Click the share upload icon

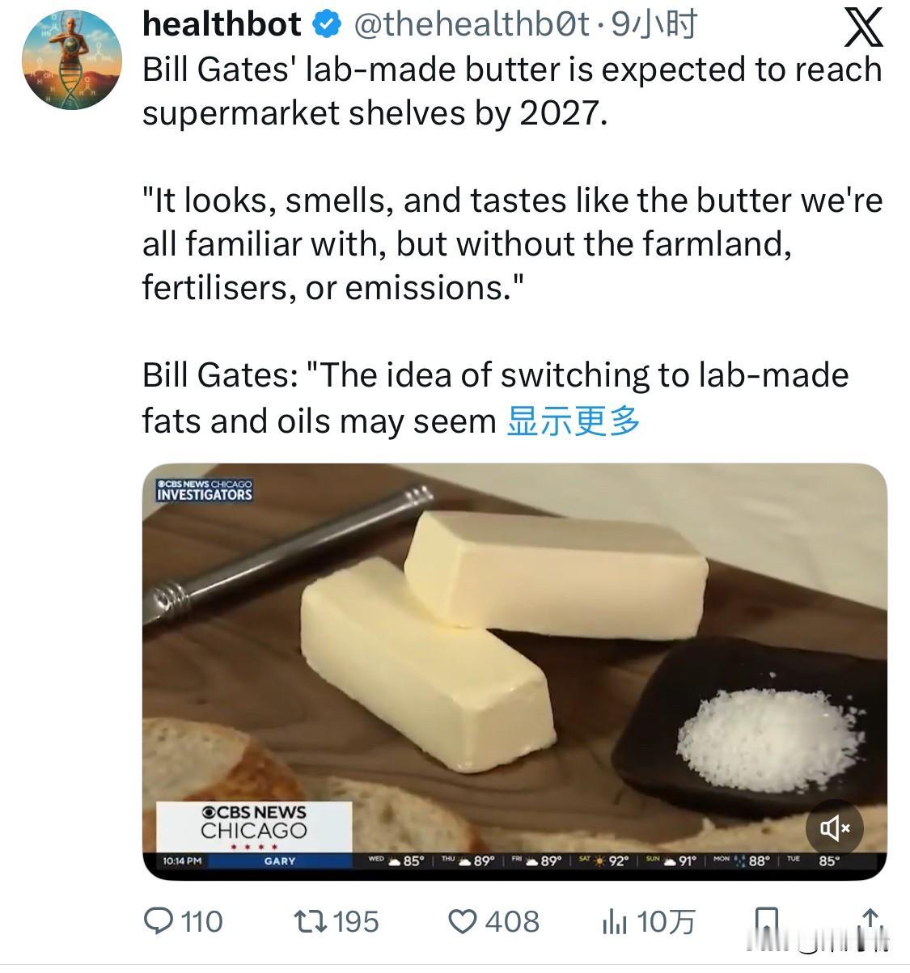click(870, 920)
